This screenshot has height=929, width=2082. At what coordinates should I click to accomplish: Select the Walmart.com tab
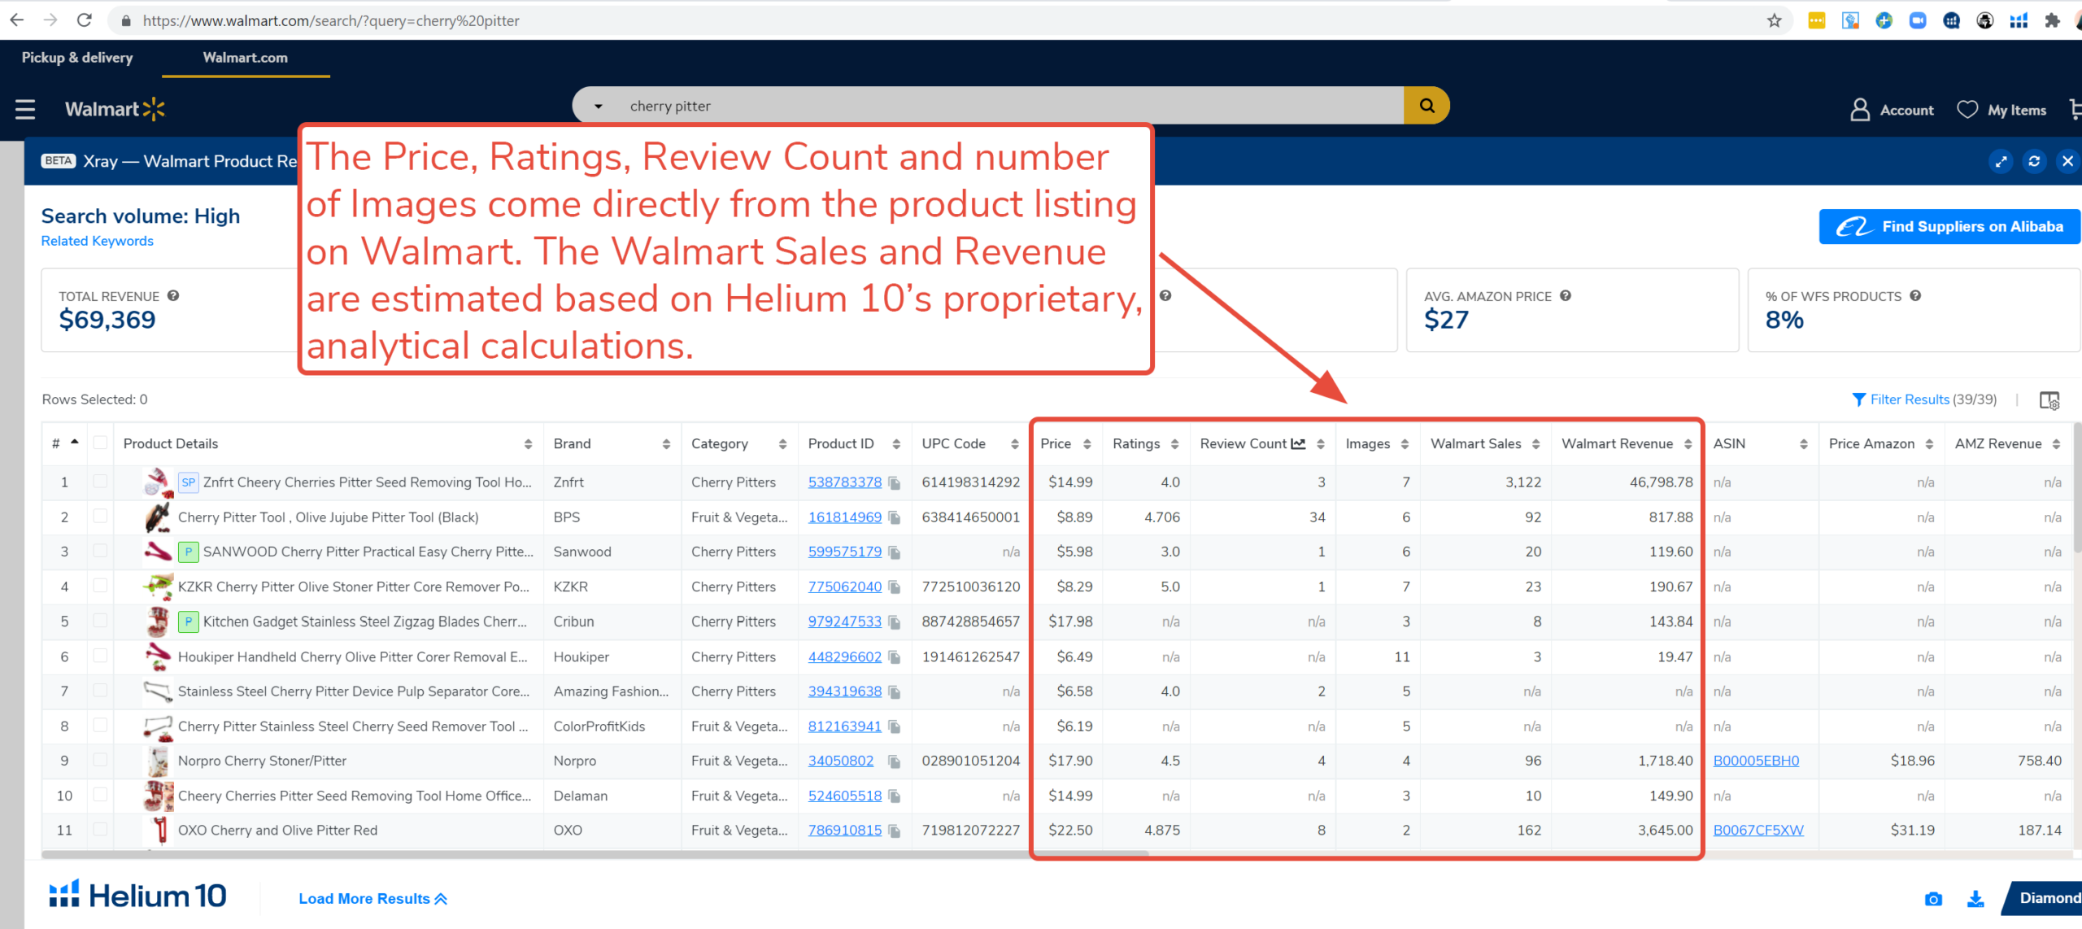(x=245, y=58)
